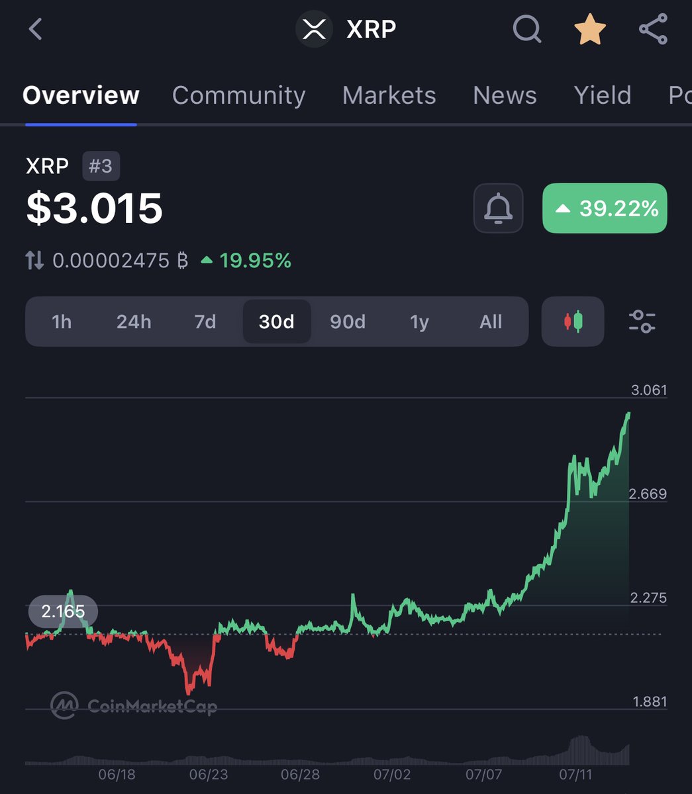Tap the chart line's latest peak point
The width and height of the screenshot is (692, 794).
(x=628, y=414)
